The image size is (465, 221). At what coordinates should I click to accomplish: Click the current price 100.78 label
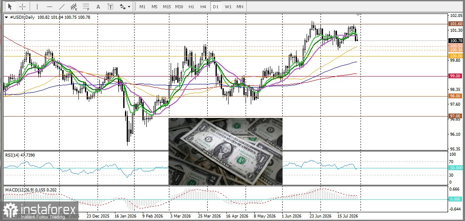[x=456, y=40]
